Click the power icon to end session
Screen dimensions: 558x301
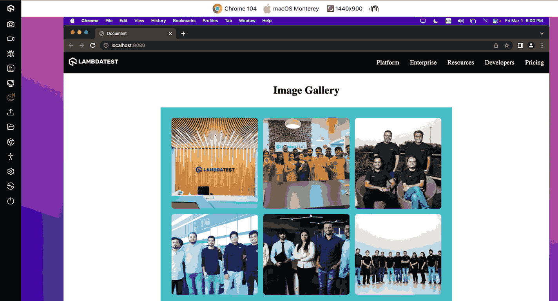[x=11, y=201]
